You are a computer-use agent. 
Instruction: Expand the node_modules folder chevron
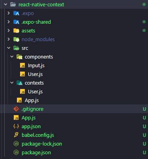point(9,39)
